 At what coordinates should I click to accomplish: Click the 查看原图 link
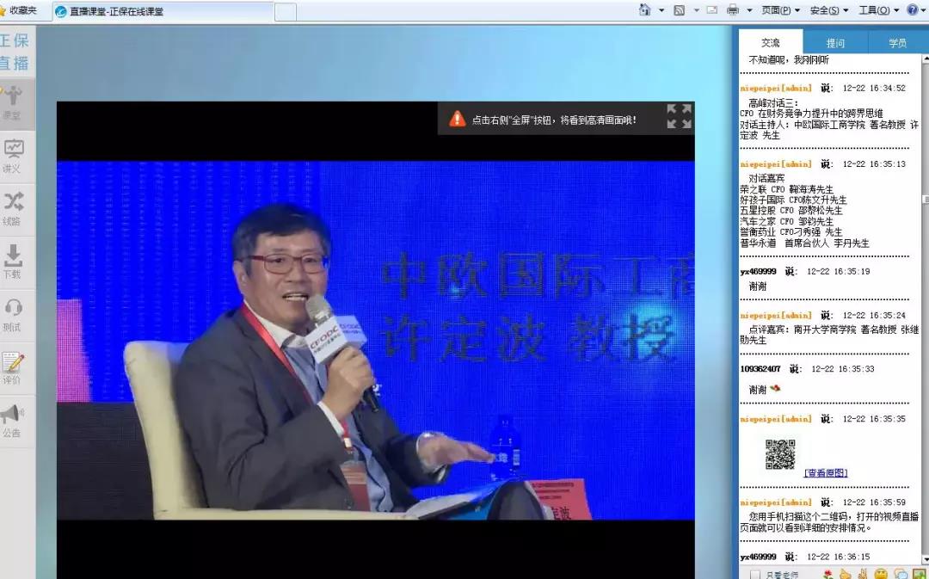(827, 474)
